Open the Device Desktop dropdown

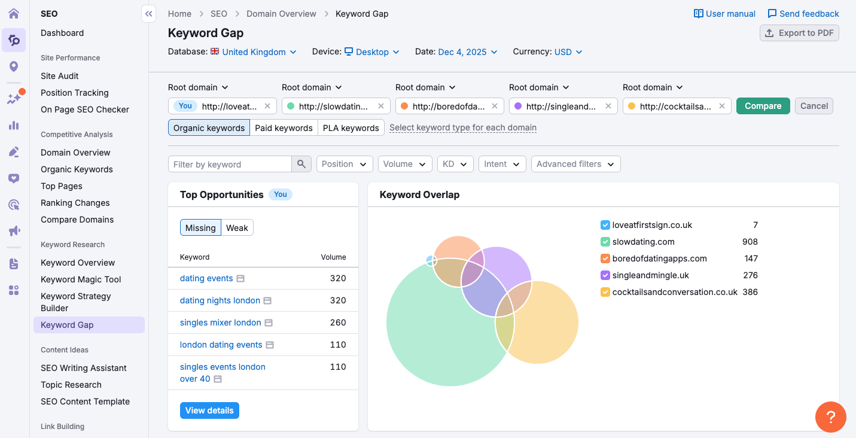372,52
